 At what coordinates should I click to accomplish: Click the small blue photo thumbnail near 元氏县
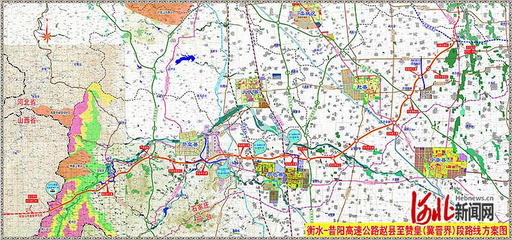tap(276, 76)
